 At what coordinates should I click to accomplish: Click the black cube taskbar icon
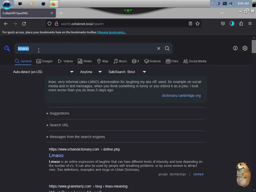click(x=20, y=3)
